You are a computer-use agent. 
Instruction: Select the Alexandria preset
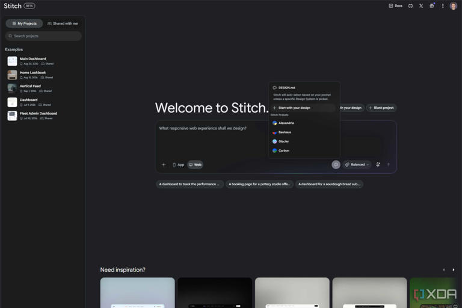303,123
